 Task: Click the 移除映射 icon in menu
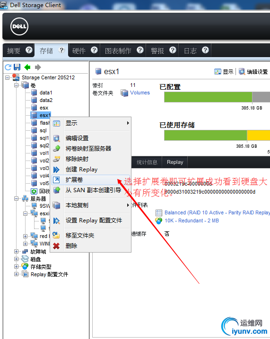57,159
